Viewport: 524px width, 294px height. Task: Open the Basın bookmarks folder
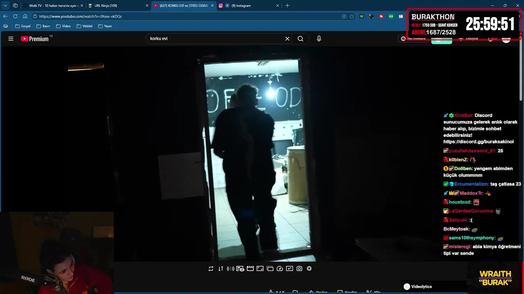click(x=43, y=26)
